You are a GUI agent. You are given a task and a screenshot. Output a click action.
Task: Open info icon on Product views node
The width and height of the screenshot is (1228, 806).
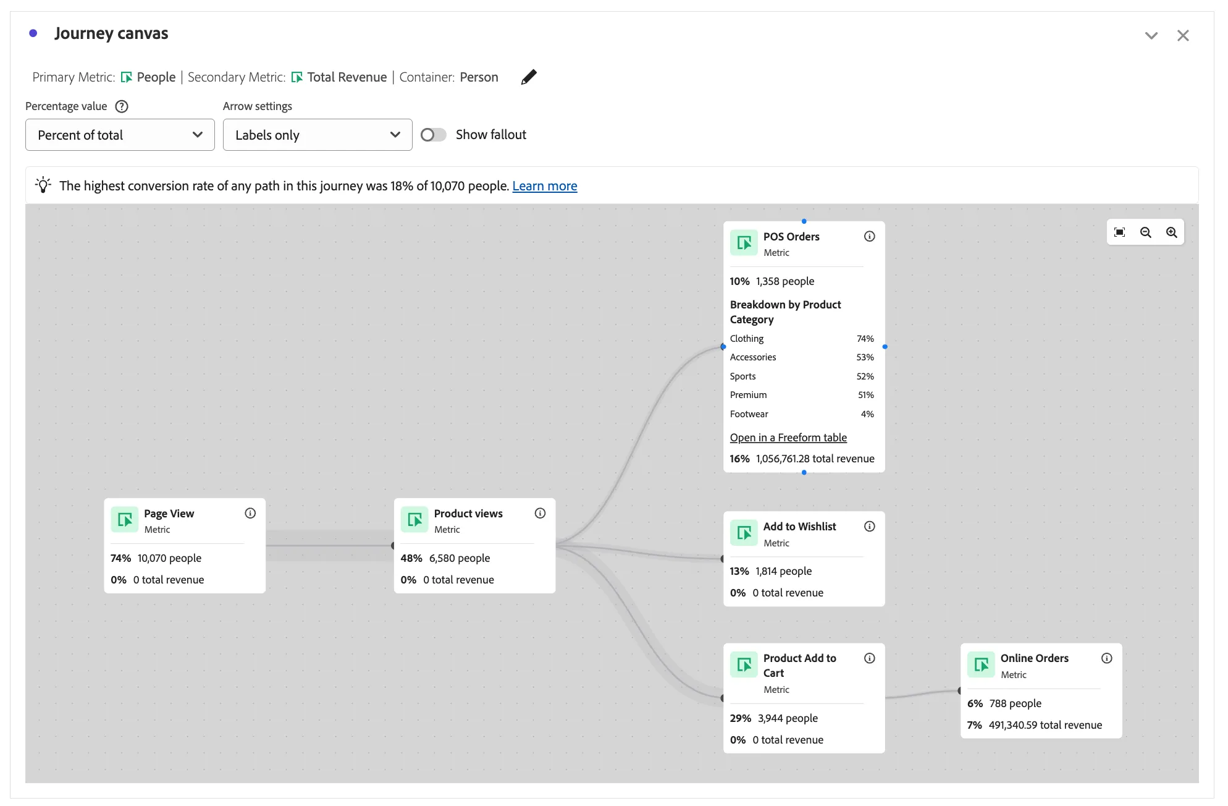540,513
